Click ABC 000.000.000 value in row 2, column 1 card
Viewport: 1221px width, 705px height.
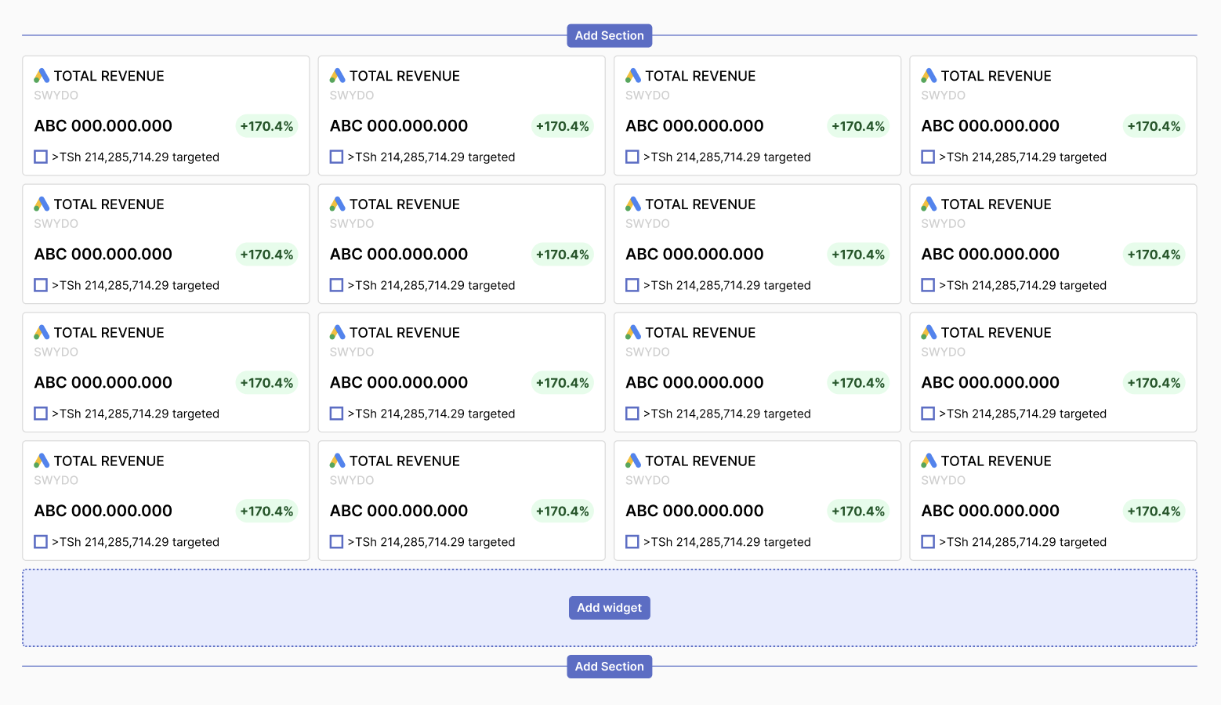pyautogui.click(x=103, y=255)
